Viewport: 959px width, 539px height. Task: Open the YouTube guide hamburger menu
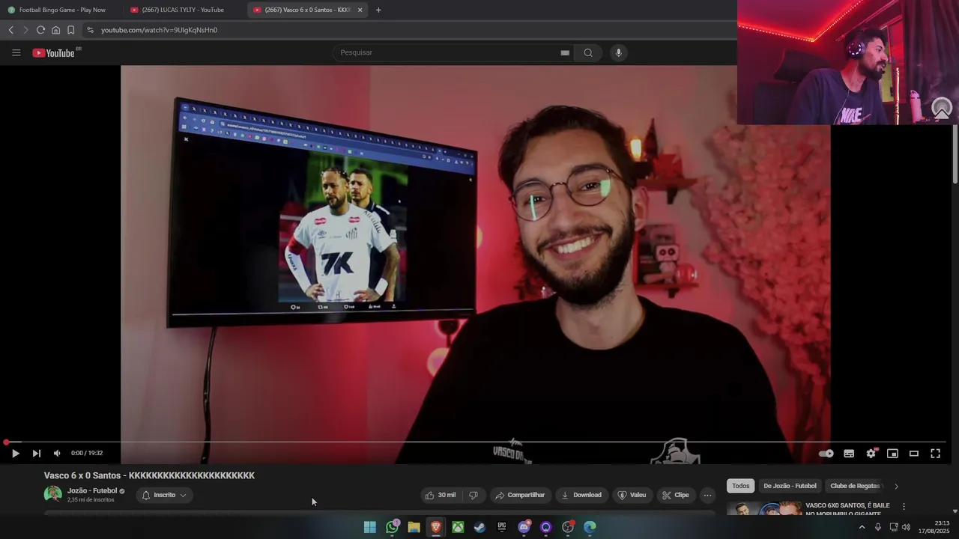pyautogui.click(x=16, y=52)
